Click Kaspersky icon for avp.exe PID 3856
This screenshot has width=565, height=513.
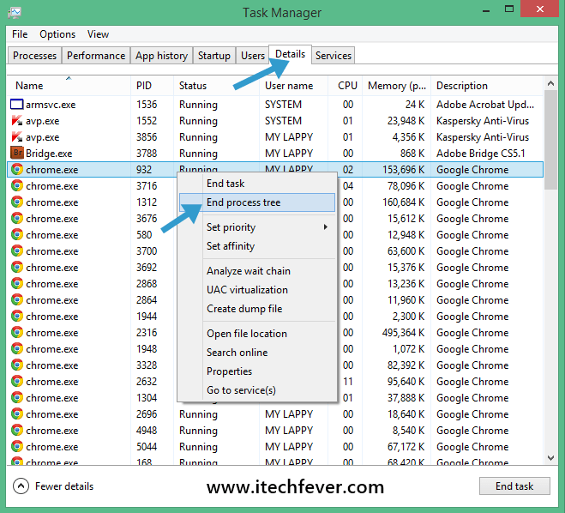[17, 137]
